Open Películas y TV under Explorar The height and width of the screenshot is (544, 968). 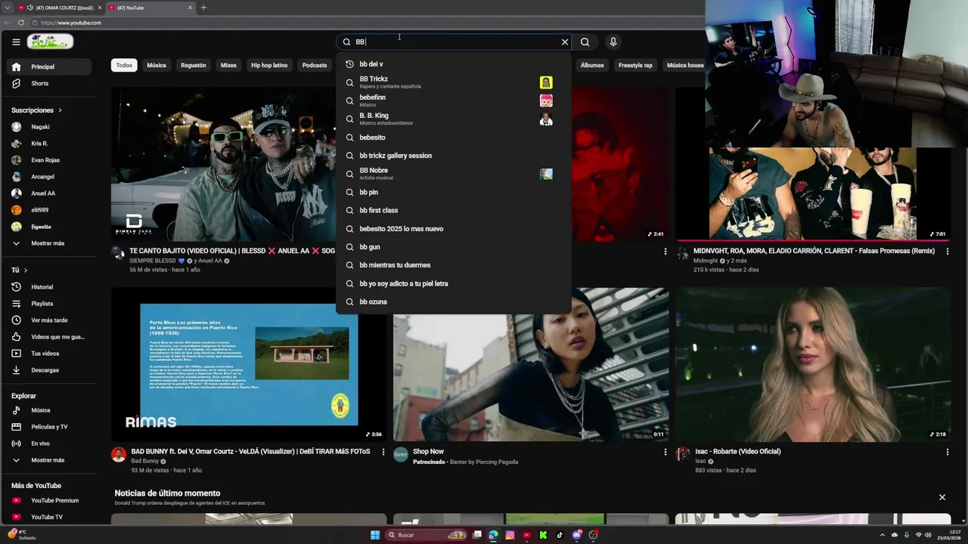48,427
